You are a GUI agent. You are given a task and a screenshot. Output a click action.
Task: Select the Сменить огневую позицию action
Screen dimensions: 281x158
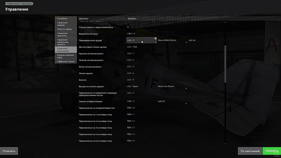point(90,102)
